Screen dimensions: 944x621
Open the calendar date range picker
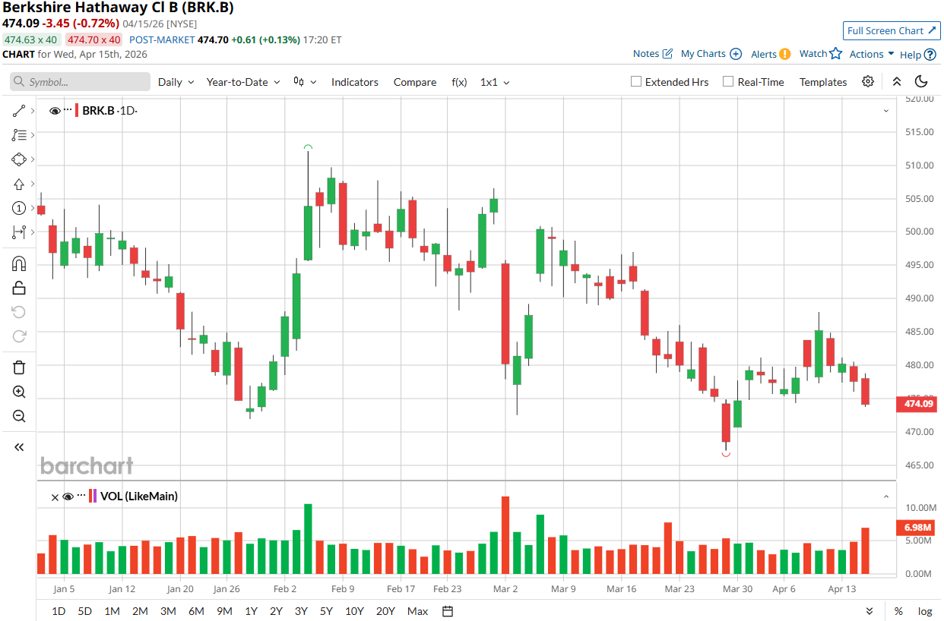(x=448, y=611)
